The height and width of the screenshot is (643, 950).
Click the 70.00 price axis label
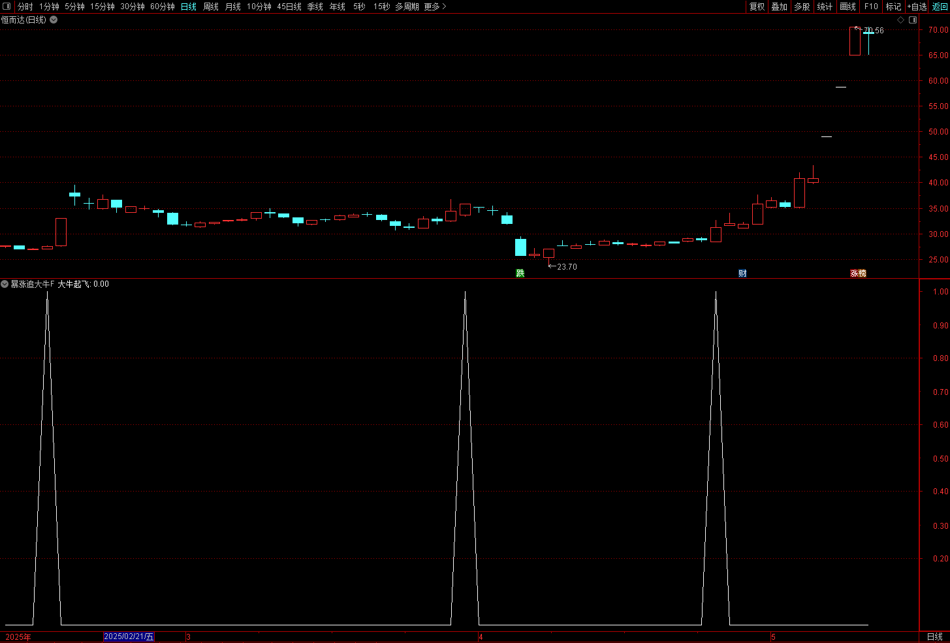[x=938, y=30]
